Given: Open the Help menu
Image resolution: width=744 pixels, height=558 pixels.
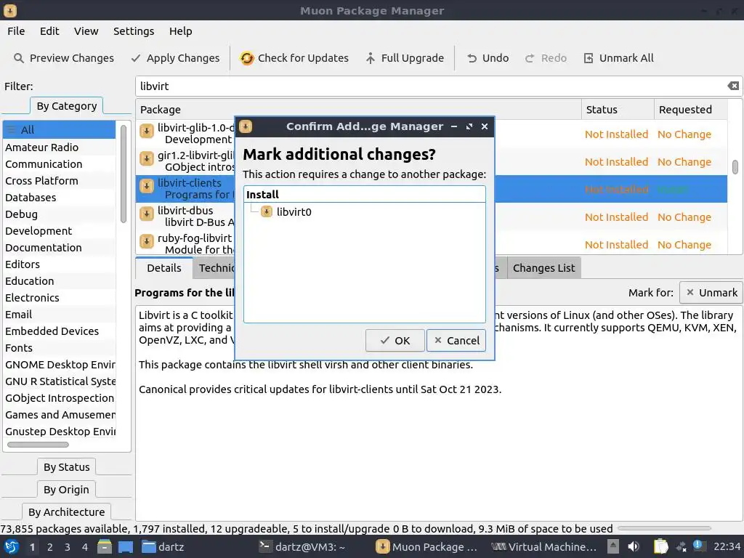Looking at the screenshot, I should [x=180, y=31].
